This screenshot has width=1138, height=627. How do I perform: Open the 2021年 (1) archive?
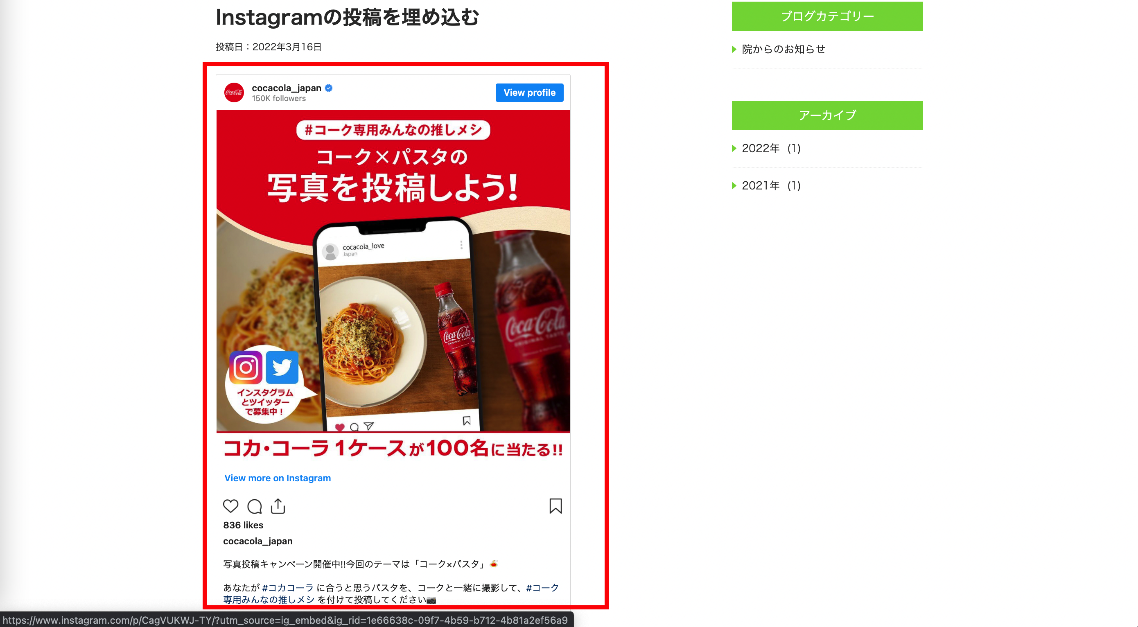771,185
